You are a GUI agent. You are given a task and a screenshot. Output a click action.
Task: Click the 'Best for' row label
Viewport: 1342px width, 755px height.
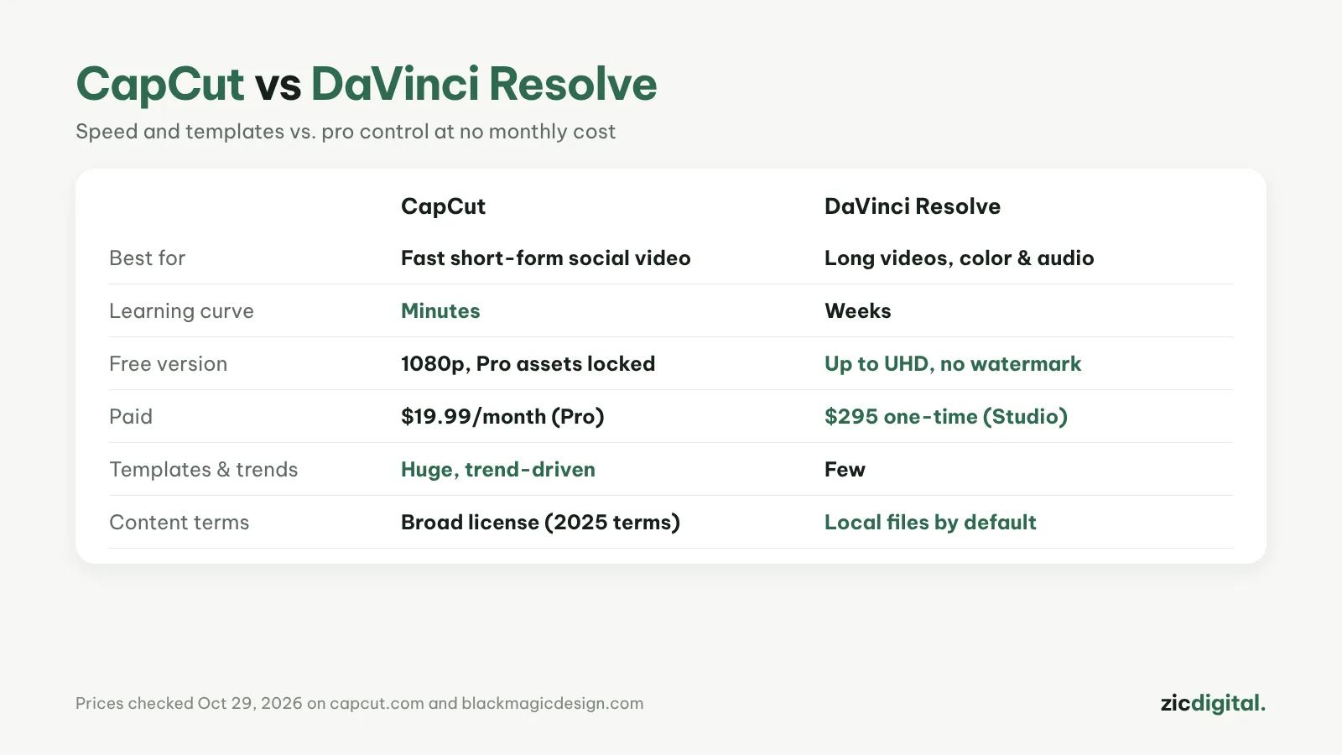coord(148,258)
